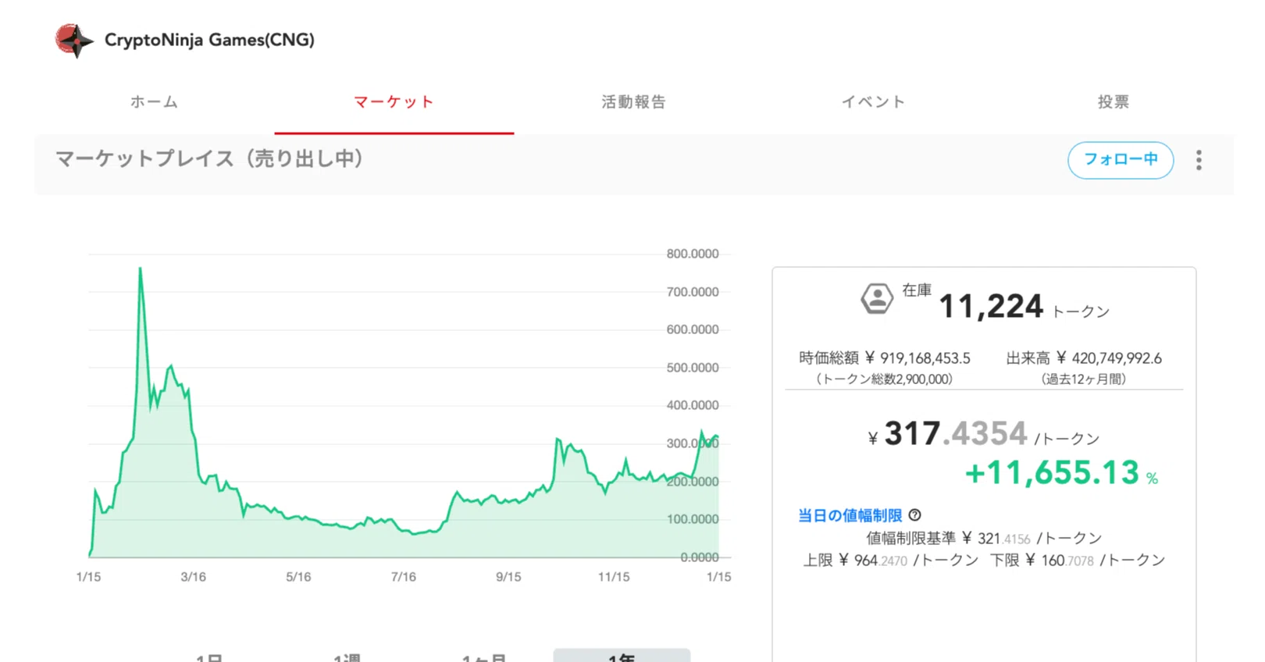Go to the イベント tab
Screen dimensions: 1265x662
coord(873,102)
